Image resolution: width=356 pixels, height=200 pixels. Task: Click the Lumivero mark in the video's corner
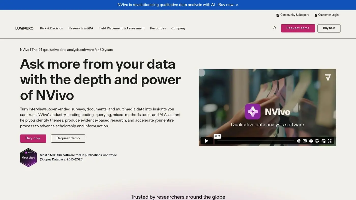328,77
